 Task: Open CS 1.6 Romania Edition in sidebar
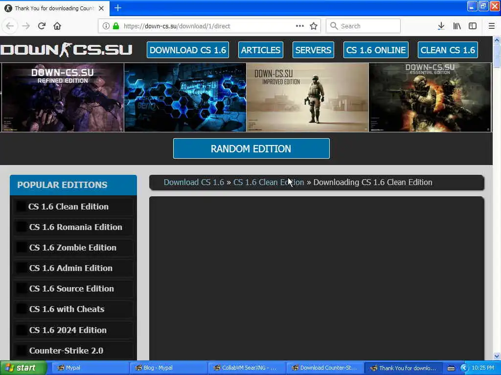click(73, 227)
